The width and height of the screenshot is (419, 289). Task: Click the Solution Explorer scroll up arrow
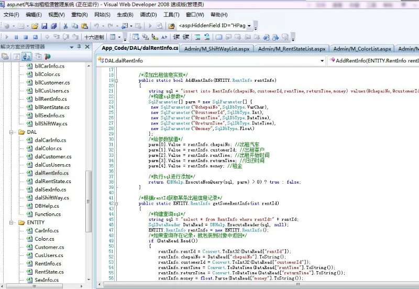(89, 66)
